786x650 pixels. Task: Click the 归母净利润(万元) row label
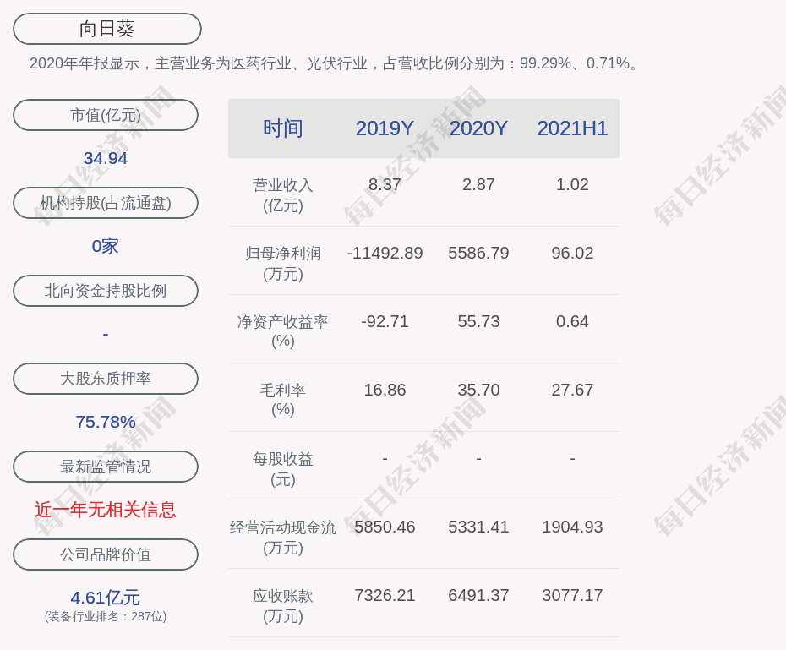click(x=283, y=264)
